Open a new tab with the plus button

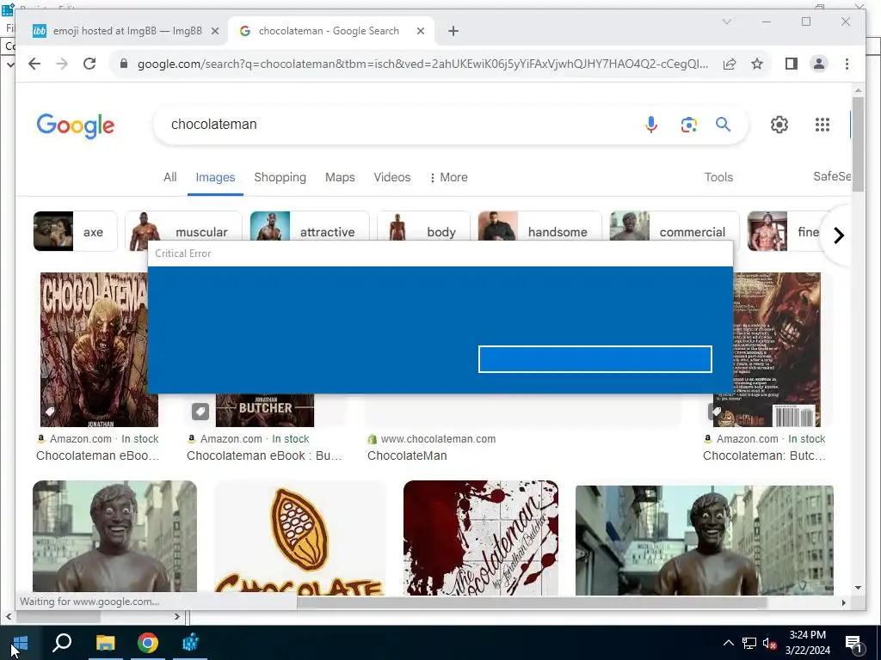click(x=453, y=32)
